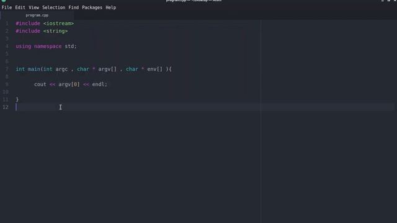Open the View menu
Image resolution: width=397 pixels, height=223 pixels.
pos(33,7)
